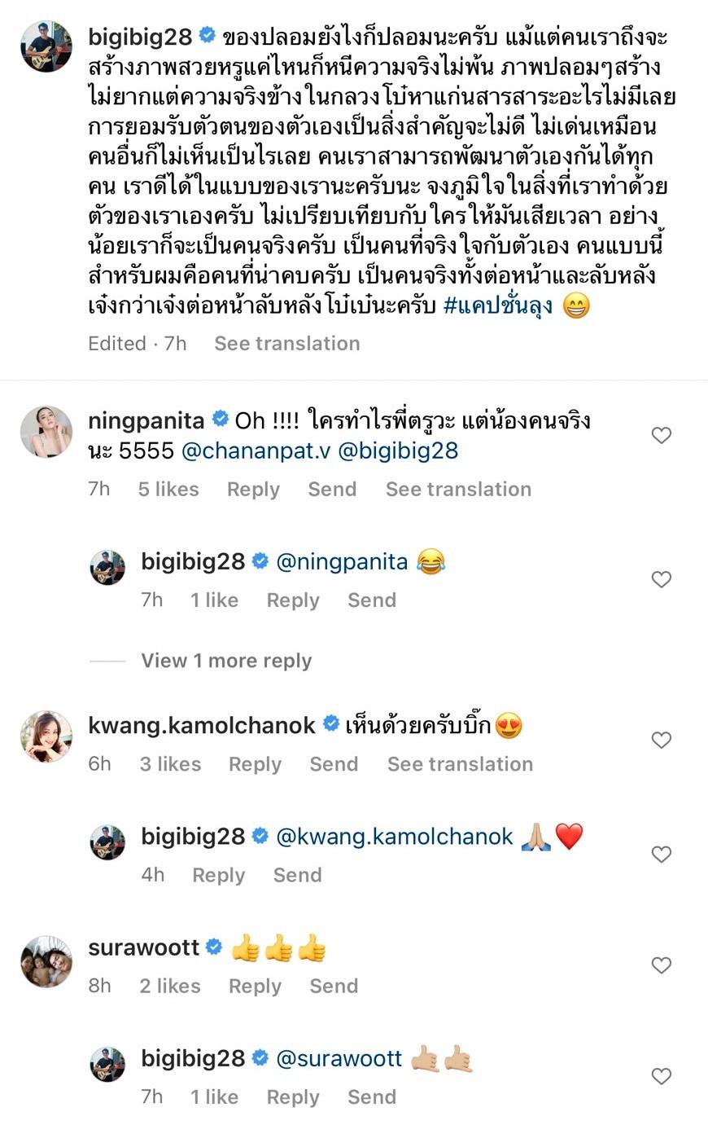708x1125 pixels.
Task: Expand View 1 more reply
Action: [226, 661]
